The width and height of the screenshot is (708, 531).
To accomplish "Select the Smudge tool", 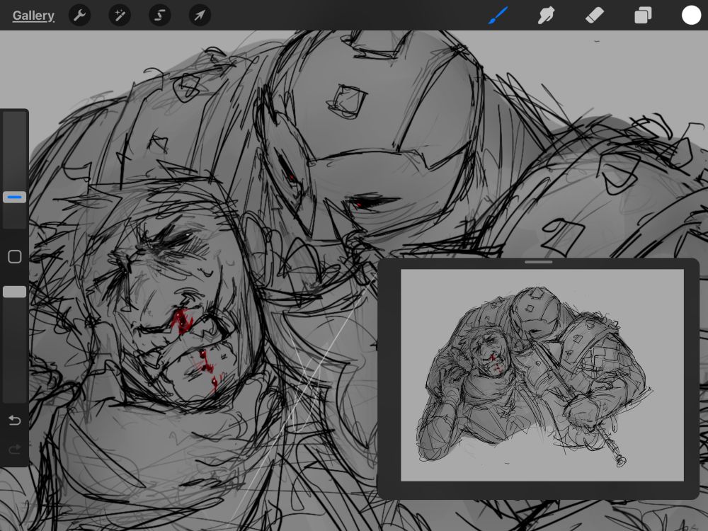I will coord(546,16).
